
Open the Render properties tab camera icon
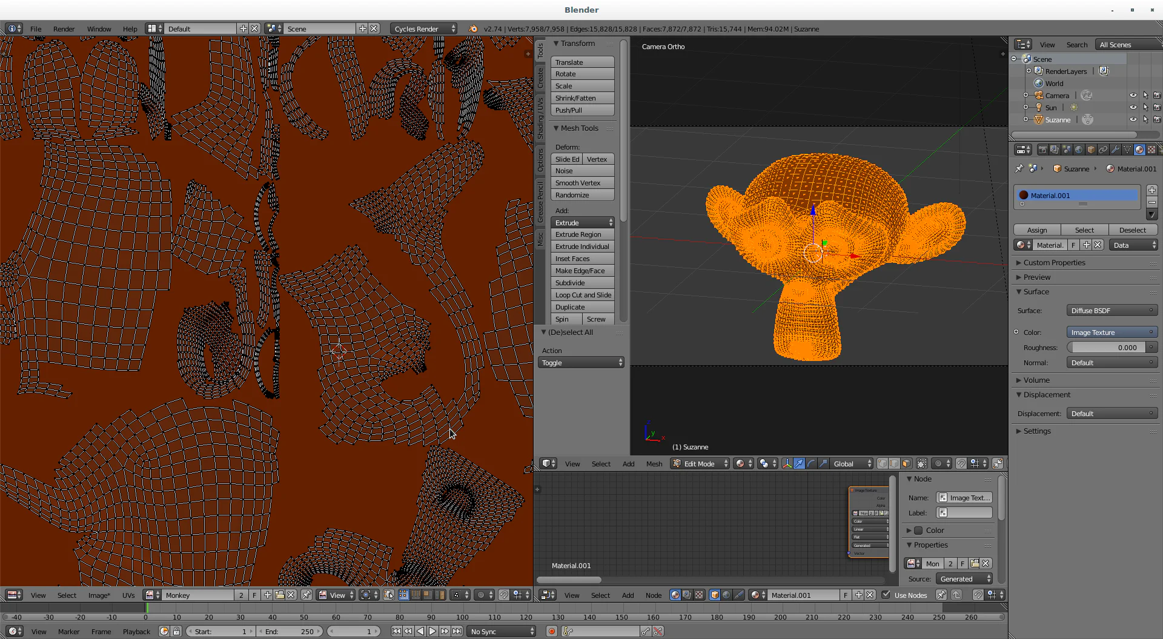point(1042,150)
